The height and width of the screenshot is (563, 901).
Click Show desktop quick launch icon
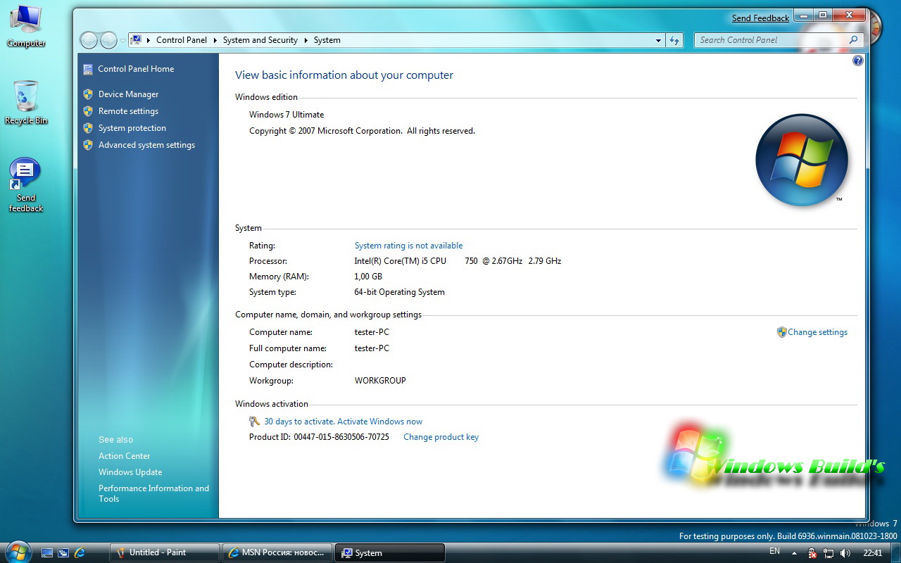click(x=47, y=553)
